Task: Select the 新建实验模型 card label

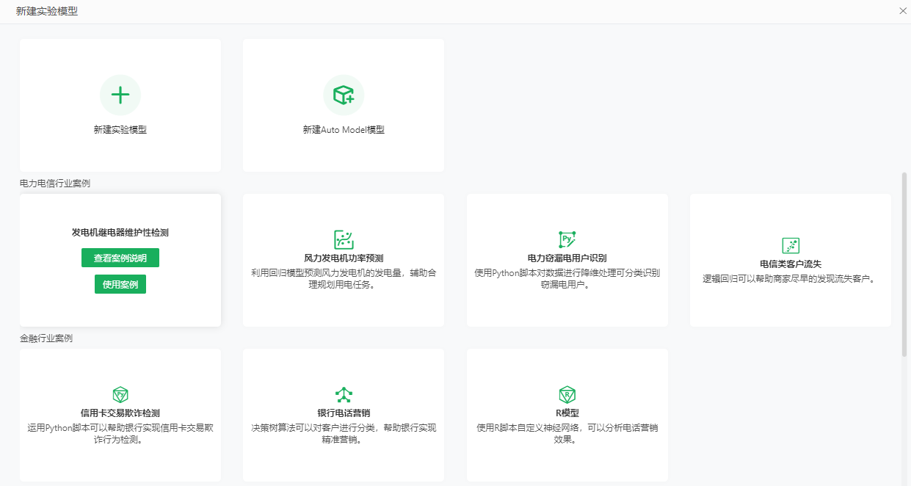Action: (120, 130)
